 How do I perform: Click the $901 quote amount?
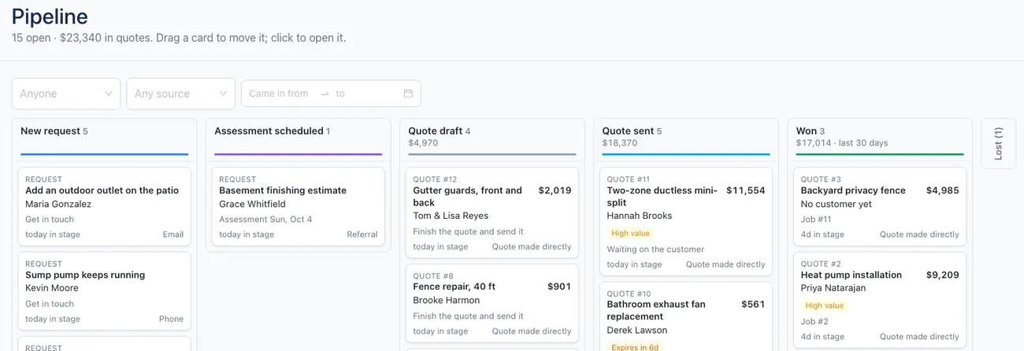click(x=559, y=286)
